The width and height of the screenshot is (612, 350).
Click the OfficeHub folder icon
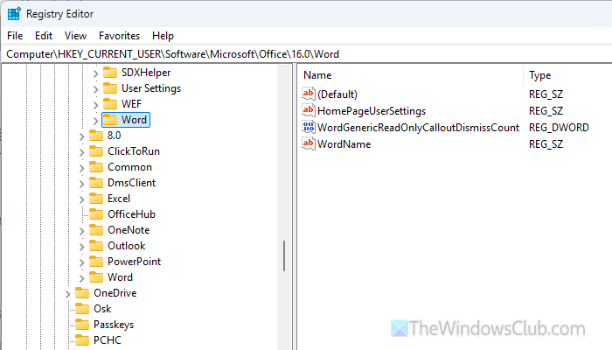pos(96,214)
